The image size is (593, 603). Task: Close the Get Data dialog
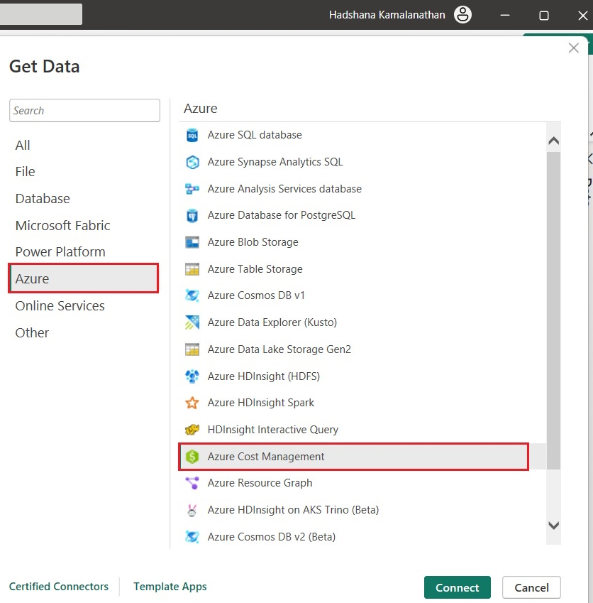click(x=574, y=48)
